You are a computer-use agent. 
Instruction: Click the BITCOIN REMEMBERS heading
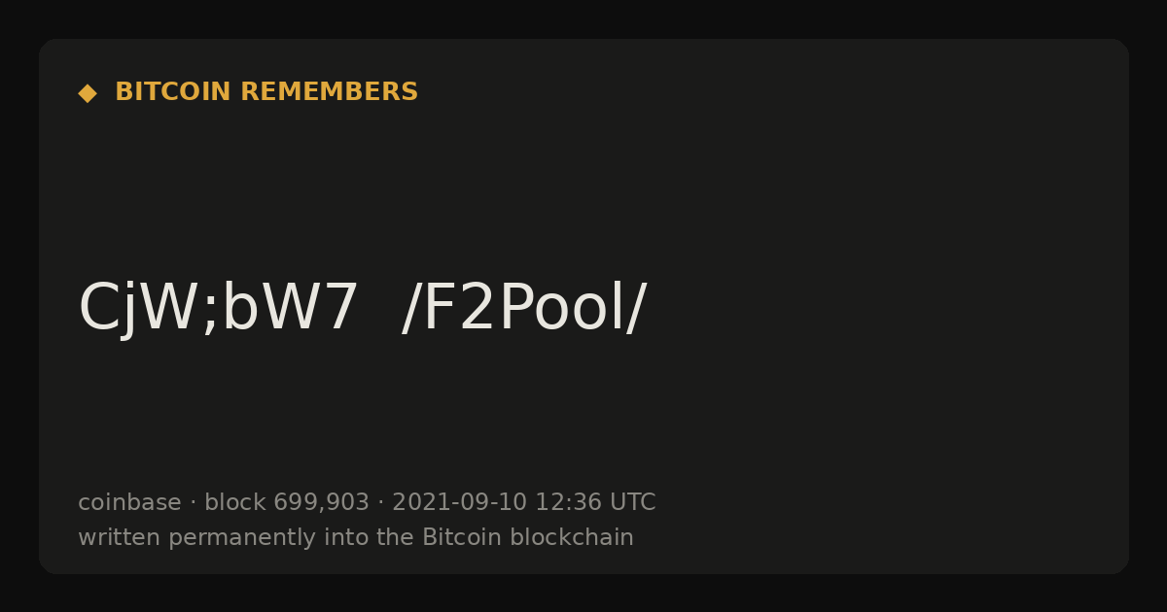click(x=266, y=92)
